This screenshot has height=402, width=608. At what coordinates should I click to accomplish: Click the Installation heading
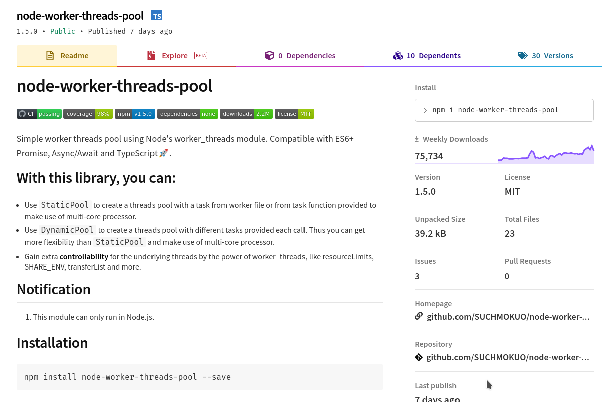click(x=52, y=343)
